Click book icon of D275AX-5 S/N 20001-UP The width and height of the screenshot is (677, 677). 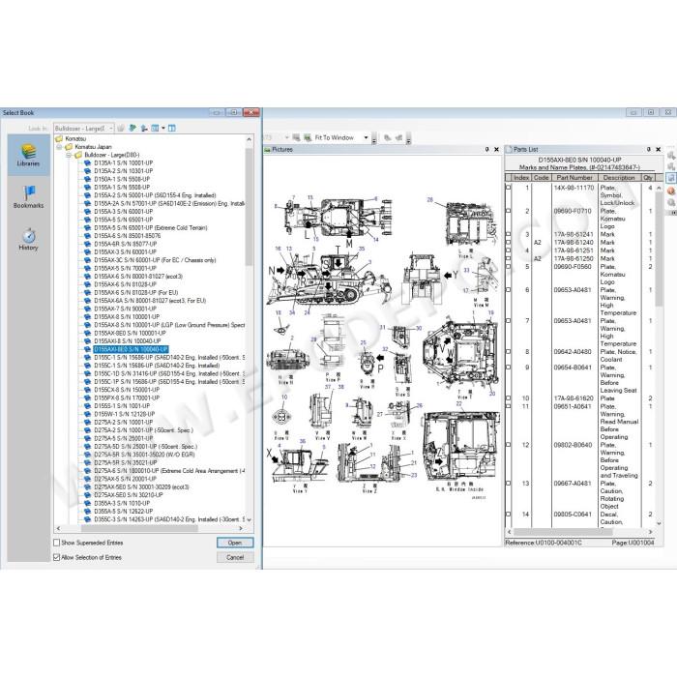point(87,479)
